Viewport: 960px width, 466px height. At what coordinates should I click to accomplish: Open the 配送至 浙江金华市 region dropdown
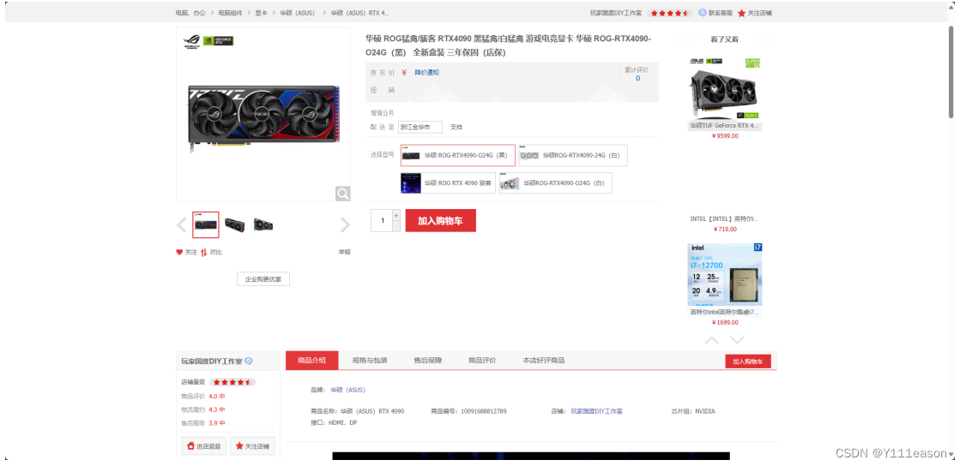420,127
